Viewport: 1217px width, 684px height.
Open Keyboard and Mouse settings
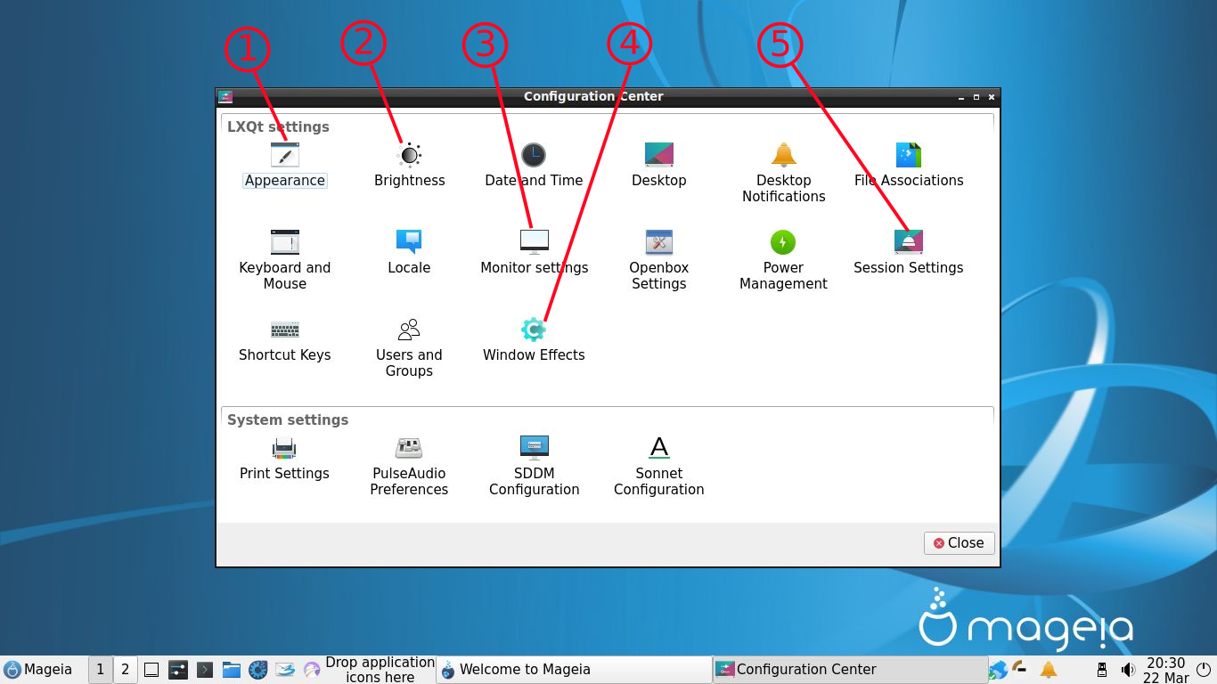coord(285,242)
